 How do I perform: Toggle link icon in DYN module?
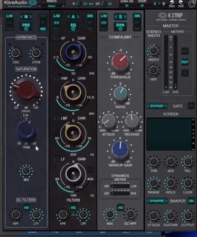[x=103, y=23]
